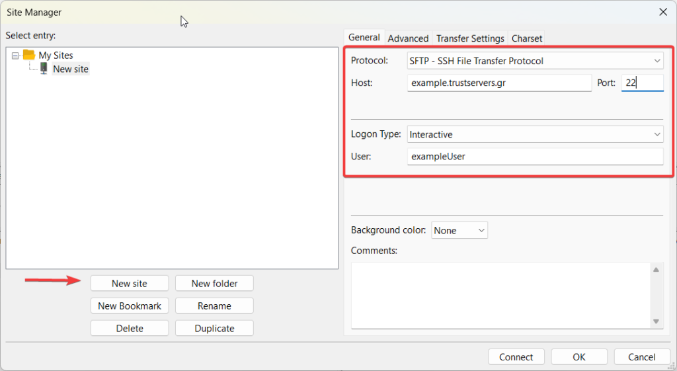Click the New site server icon
The width and height of the screenshot is (677, 371).
(x=44, y=68)
